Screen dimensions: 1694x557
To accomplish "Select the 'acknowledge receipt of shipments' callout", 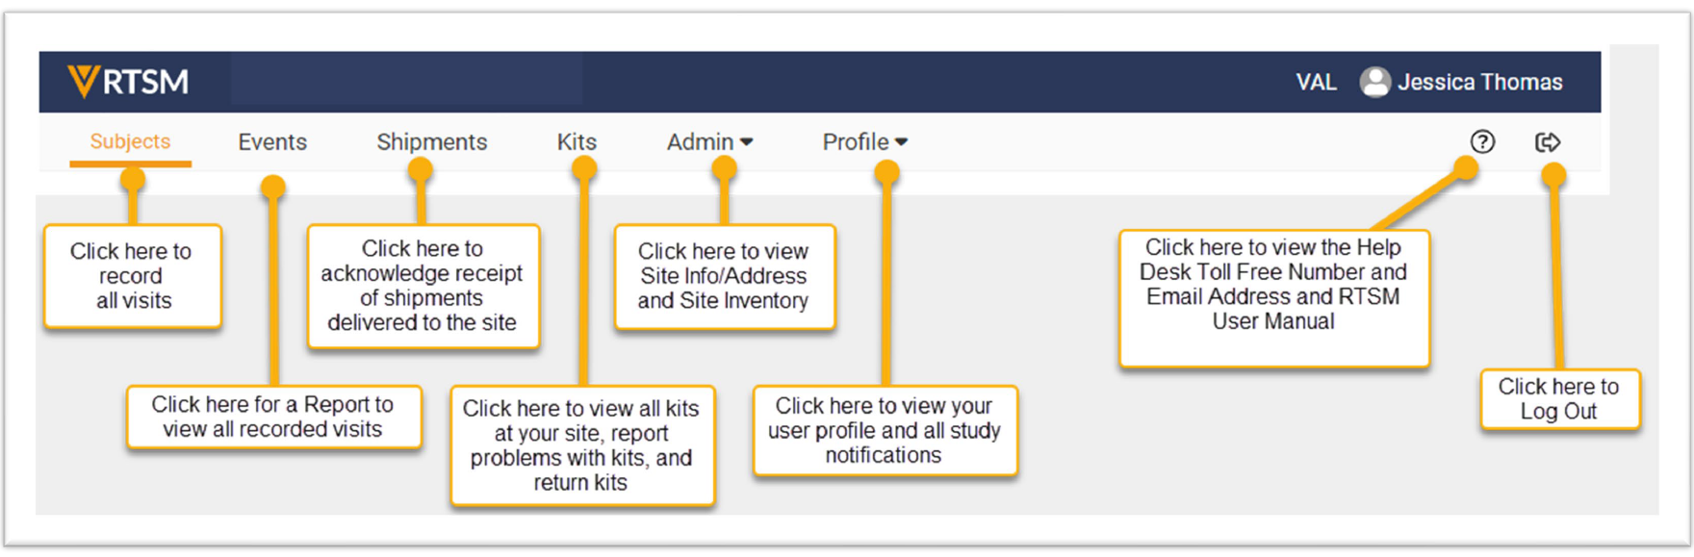I will (x=423, y=286).
